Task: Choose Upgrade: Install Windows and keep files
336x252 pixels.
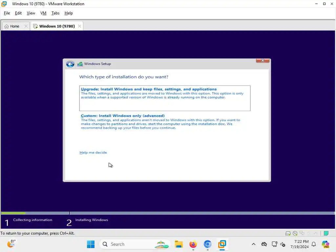Action: click(165, 98)
